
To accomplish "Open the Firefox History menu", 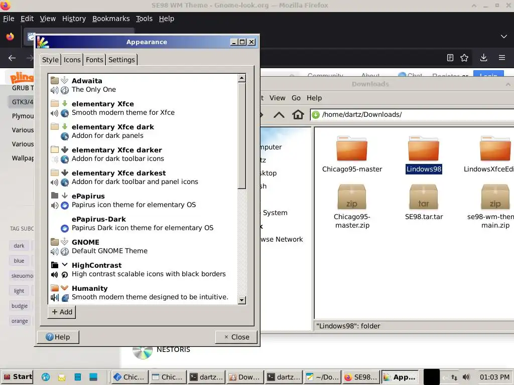I will pos(74,19).
